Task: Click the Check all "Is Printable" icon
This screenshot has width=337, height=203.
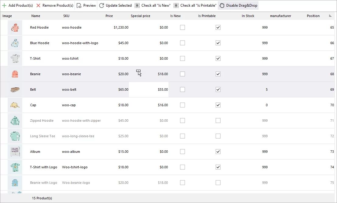Action: [x=176, y=5]
